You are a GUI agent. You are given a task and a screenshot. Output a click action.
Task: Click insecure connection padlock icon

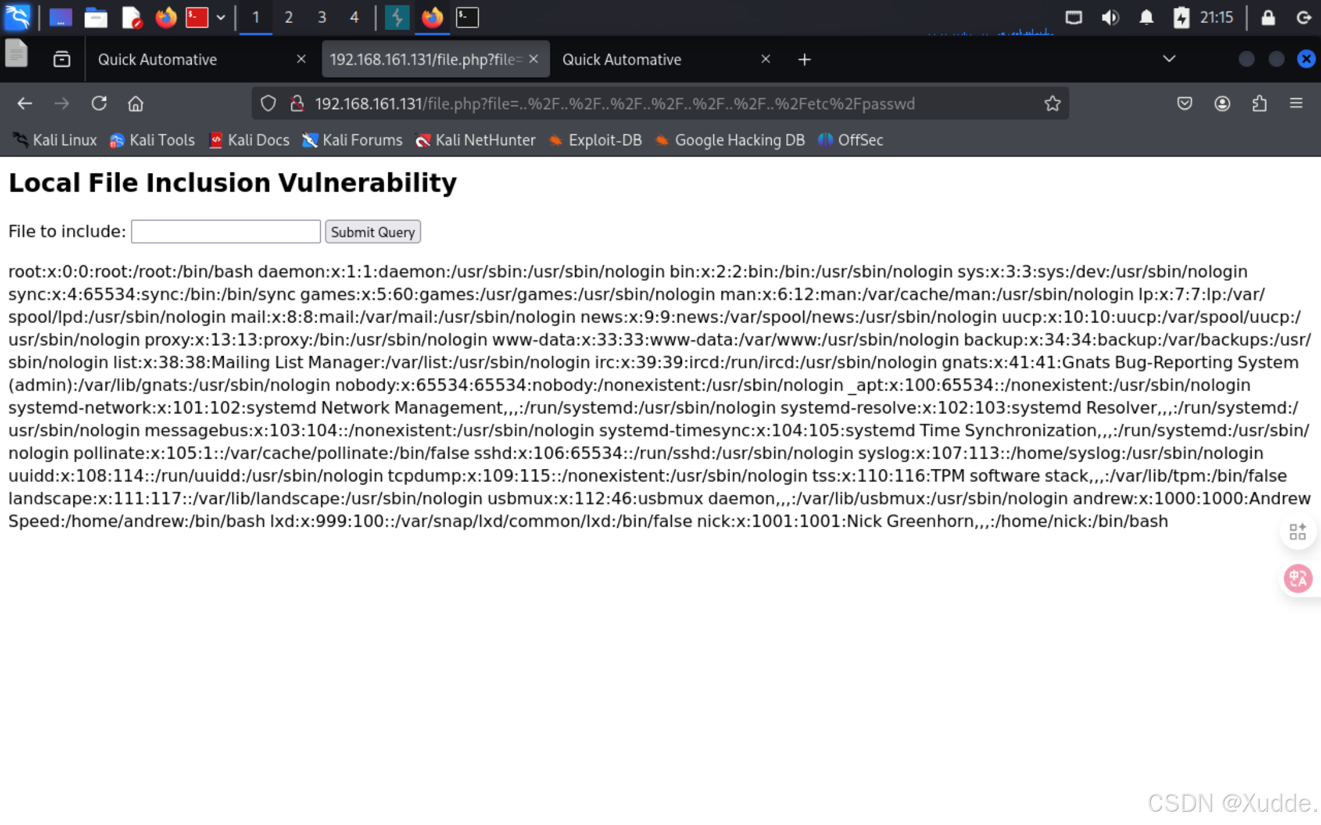coord(297,104)
